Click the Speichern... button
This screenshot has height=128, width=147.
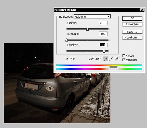point(132,38)
